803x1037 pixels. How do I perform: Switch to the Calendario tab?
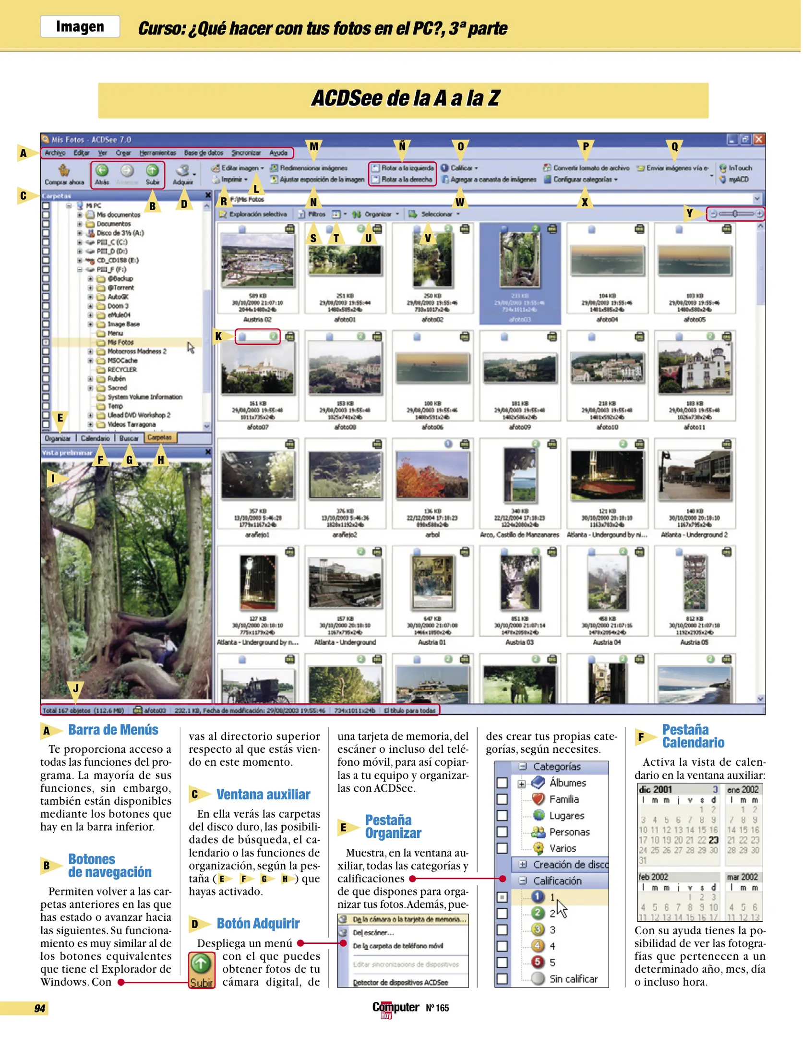click(95, 438)
